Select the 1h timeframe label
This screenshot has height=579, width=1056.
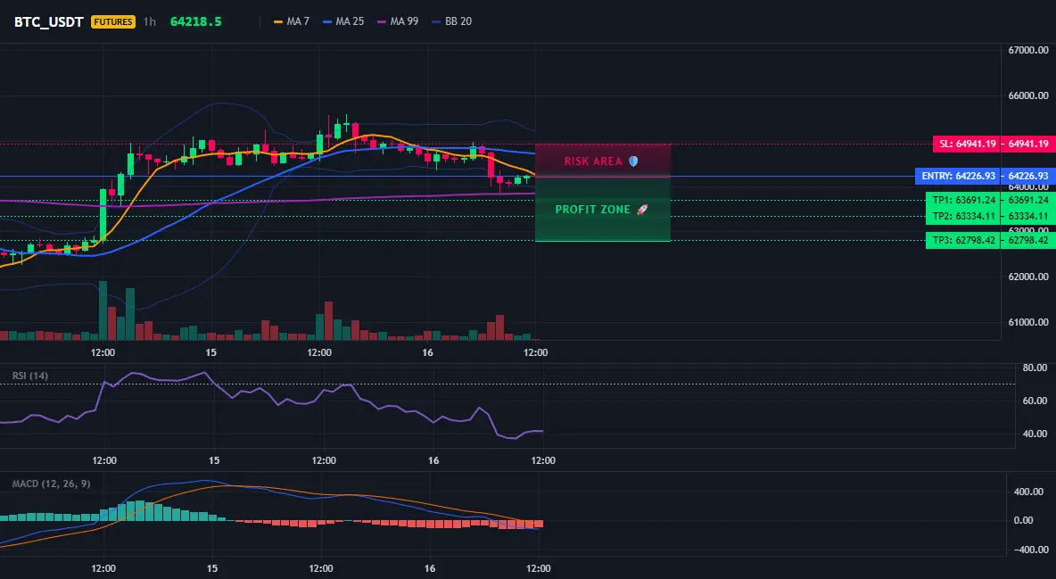pyautogui.click(x=150, y=21)
